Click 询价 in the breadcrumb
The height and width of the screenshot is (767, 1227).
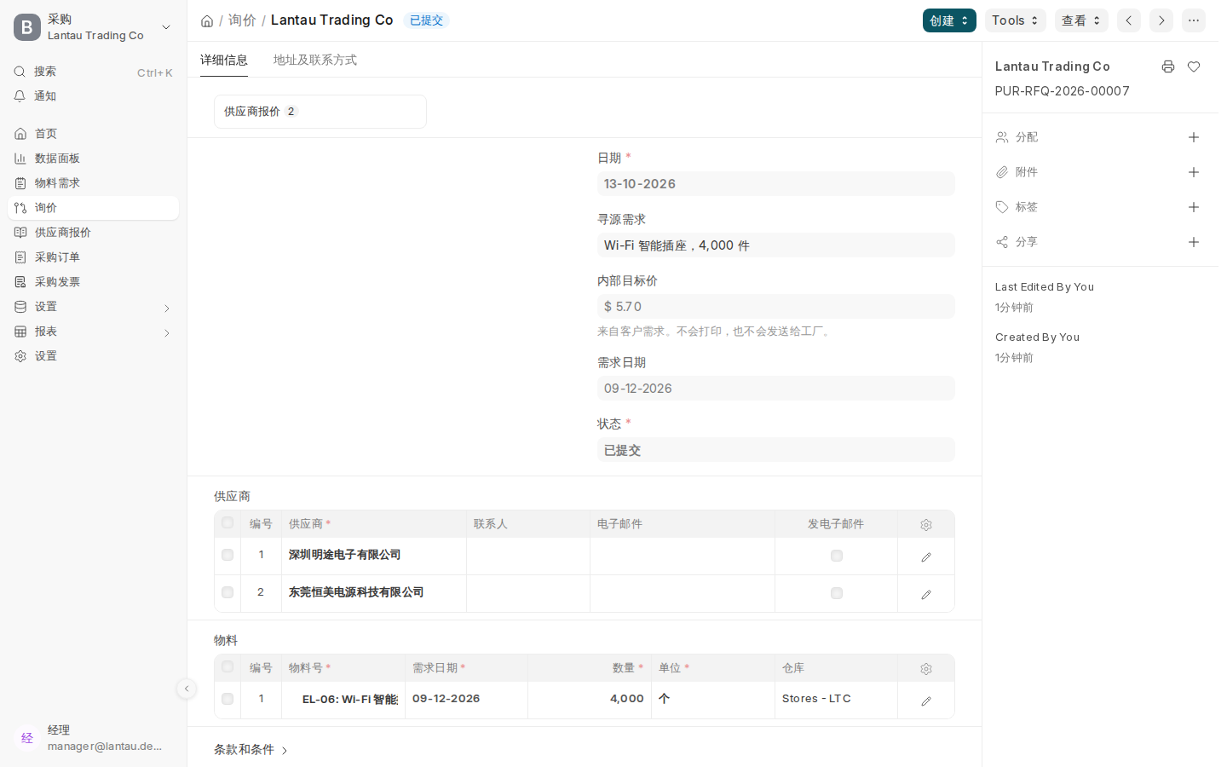(x=242, y=20)
